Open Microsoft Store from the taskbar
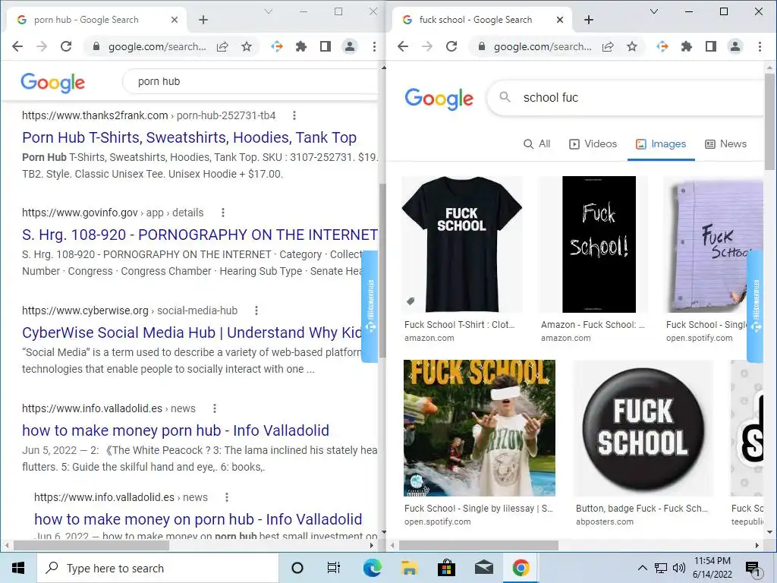This screenshot has width=777, height=583. pyautogui.click(x=446, y=568)
